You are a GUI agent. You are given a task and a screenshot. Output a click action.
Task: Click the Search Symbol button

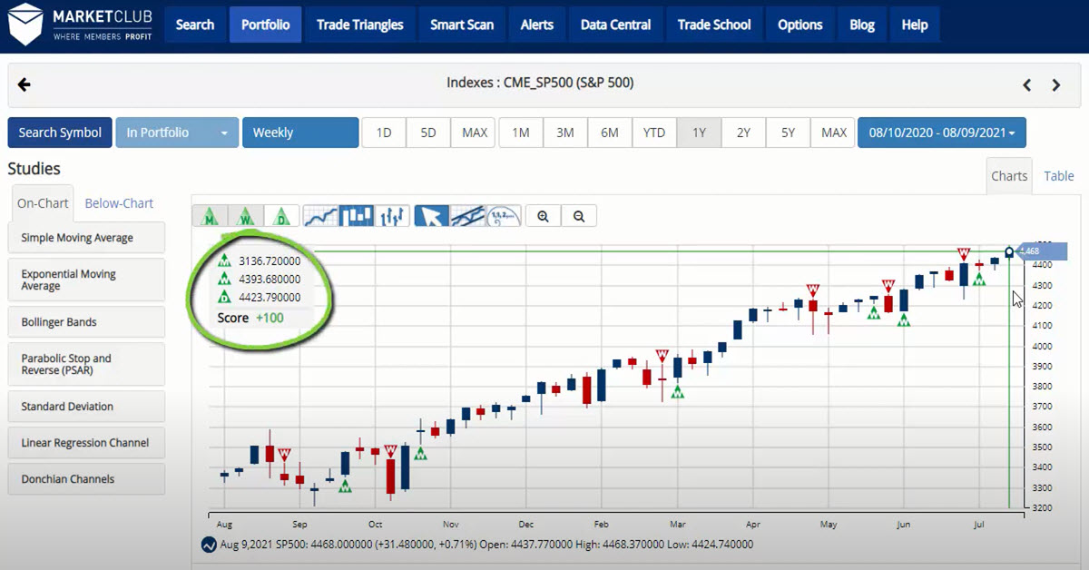click(x=59, y=132)
